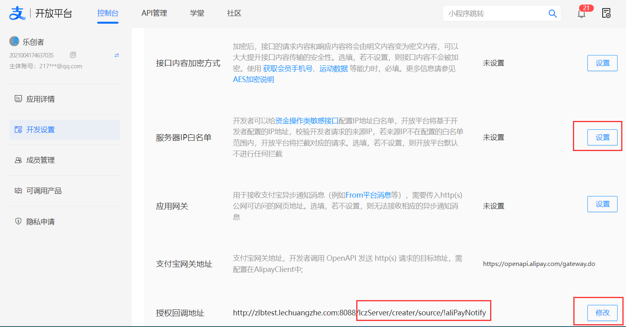Screen dimensions: 626x327
Task: Click 修改 for 授权回调地址
Action: coord(602,313)
